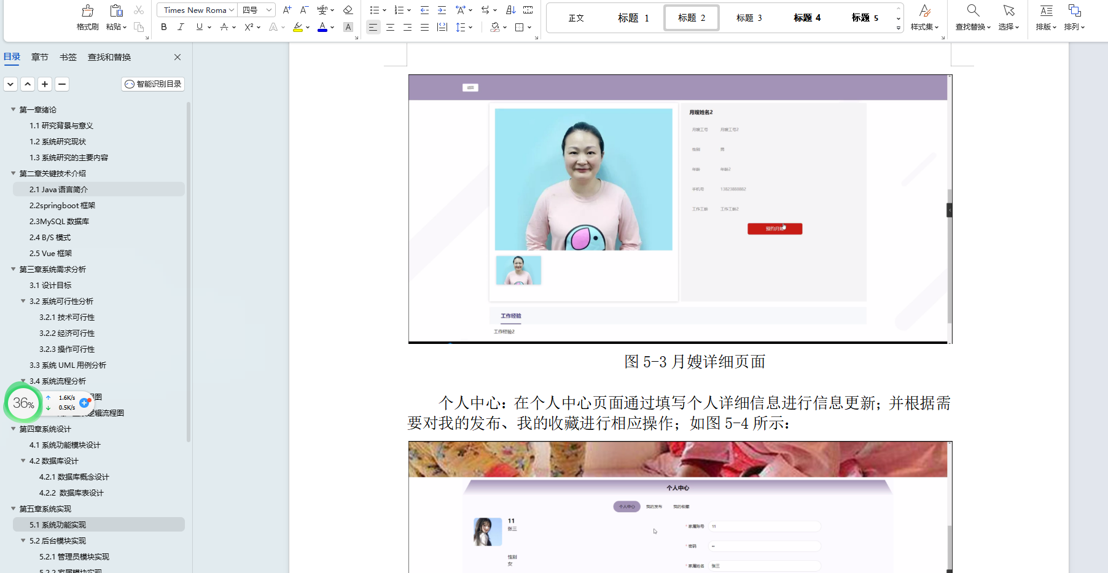Switch to the 章节 sections tab
Screen dimensions: 1108x573
click(39, 57)
